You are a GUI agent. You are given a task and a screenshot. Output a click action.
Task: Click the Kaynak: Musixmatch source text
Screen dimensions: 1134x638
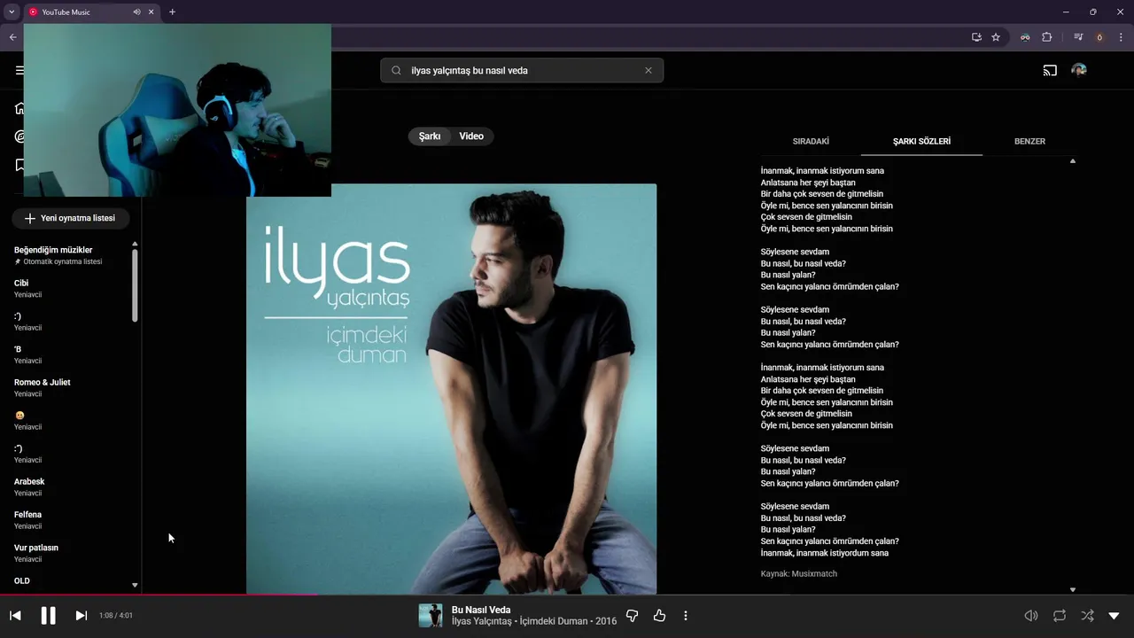tap(798, 574)
